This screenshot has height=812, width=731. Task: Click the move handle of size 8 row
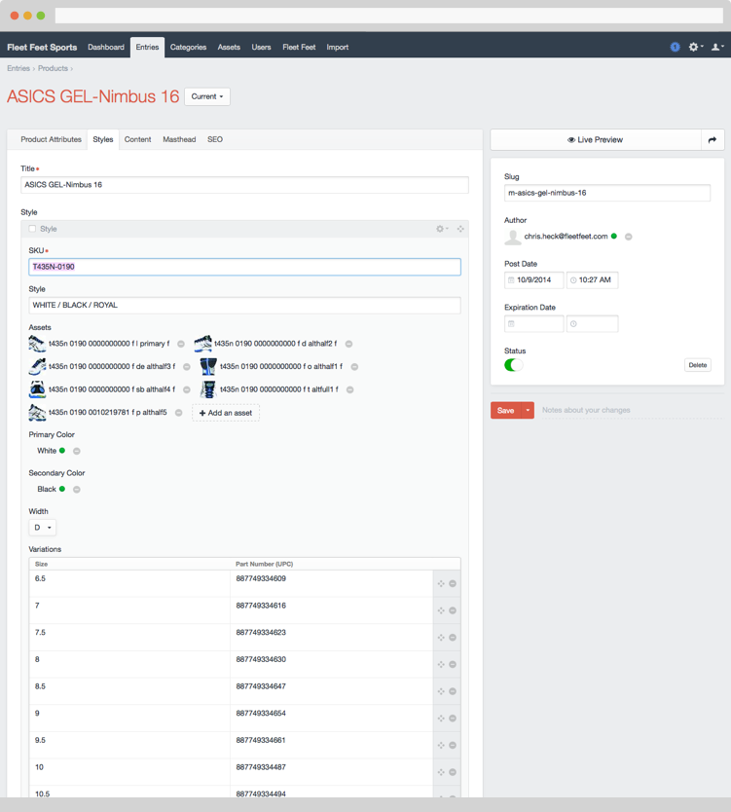(441, 664)
